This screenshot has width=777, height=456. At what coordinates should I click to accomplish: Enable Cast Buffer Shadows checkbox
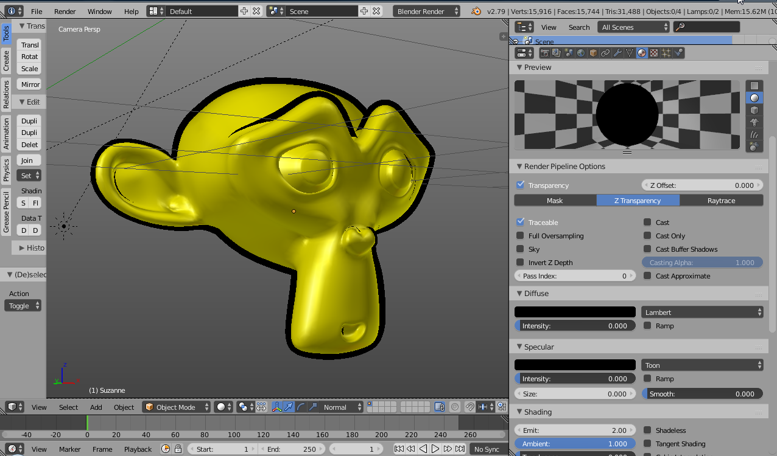(647, 249)
